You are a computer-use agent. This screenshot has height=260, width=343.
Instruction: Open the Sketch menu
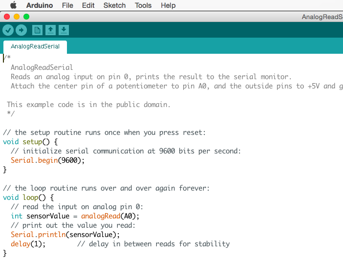coord(114,5)
